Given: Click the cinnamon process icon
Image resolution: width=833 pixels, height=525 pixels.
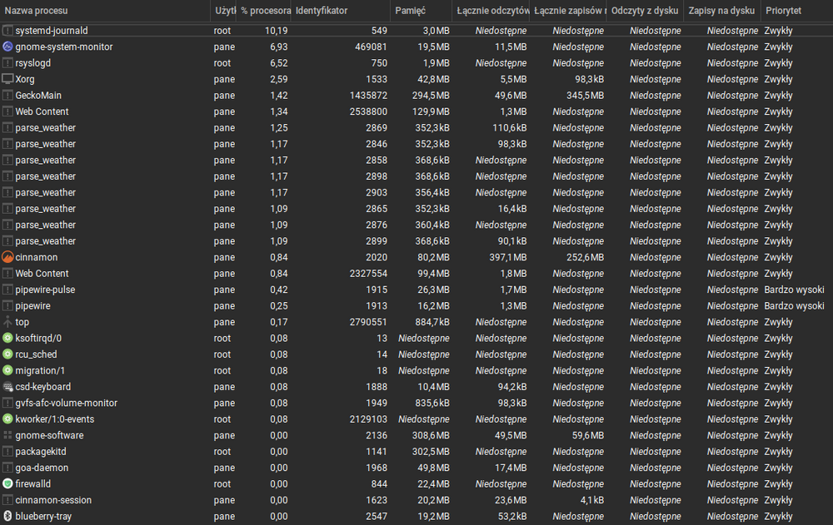Looking at the screenshot, I should pyautogui.click(x=7, y=257).
